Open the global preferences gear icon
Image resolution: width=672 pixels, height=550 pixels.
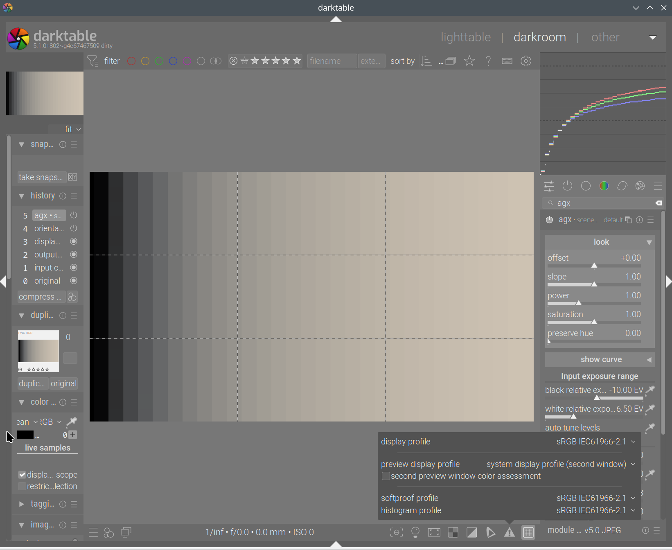(x=526, y=61)
